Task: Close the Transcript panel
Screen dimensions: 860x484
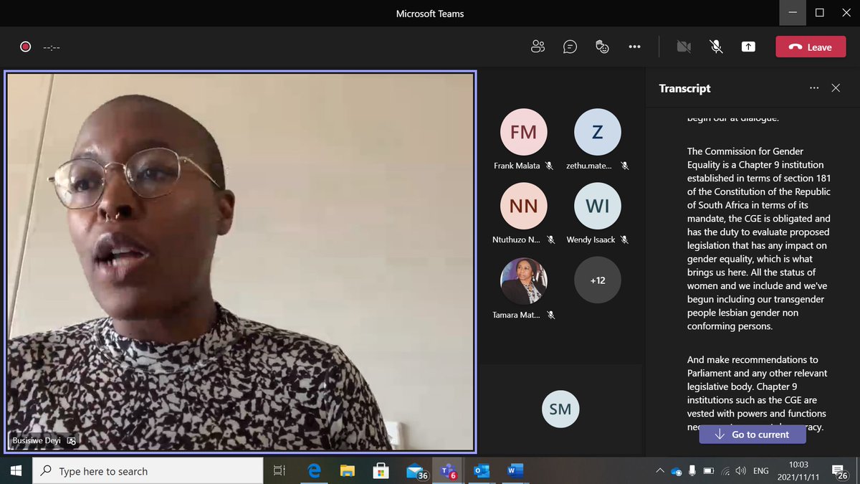Action: pos(836,88)
